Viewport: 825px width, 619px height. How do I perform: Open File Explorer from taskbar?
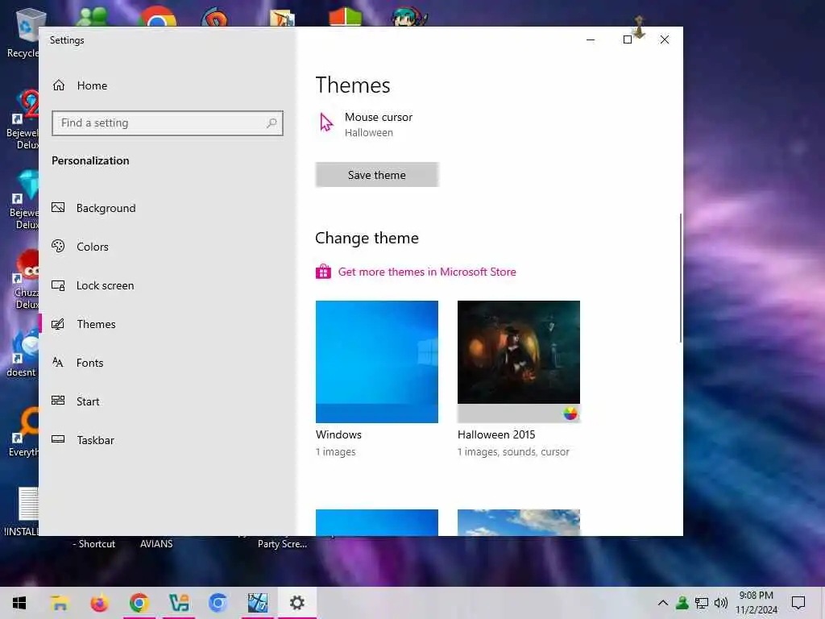coord(60,603)
